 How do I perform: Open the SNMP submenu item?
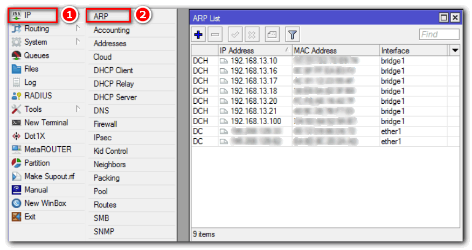pos(104,232)
